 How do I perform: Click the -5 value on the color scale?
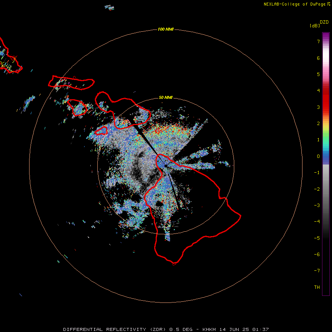coord(317,238)
